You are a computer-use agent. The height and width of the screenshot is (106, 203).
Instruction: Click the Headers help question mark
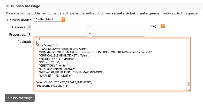coord(29,27)
